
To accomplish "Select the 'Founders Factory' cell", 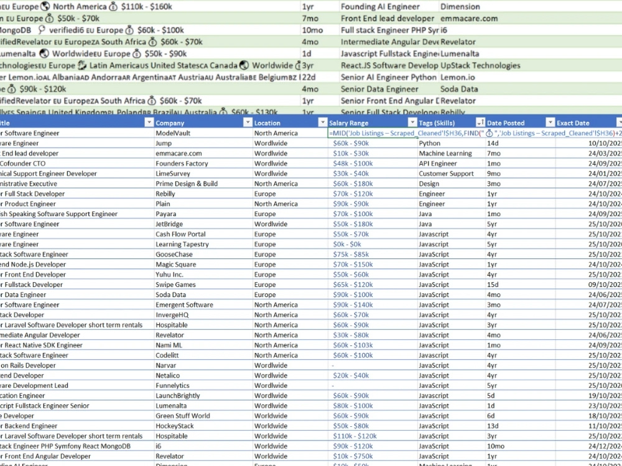I will point(203,163).
